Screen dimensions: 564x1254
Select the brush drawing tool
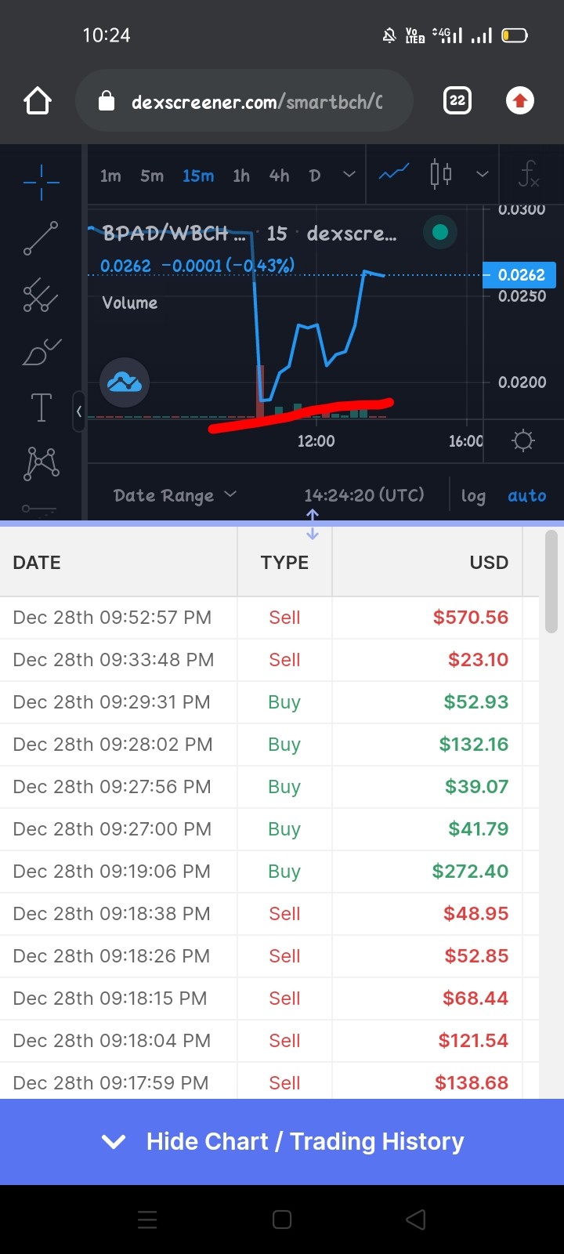(42, 352)
